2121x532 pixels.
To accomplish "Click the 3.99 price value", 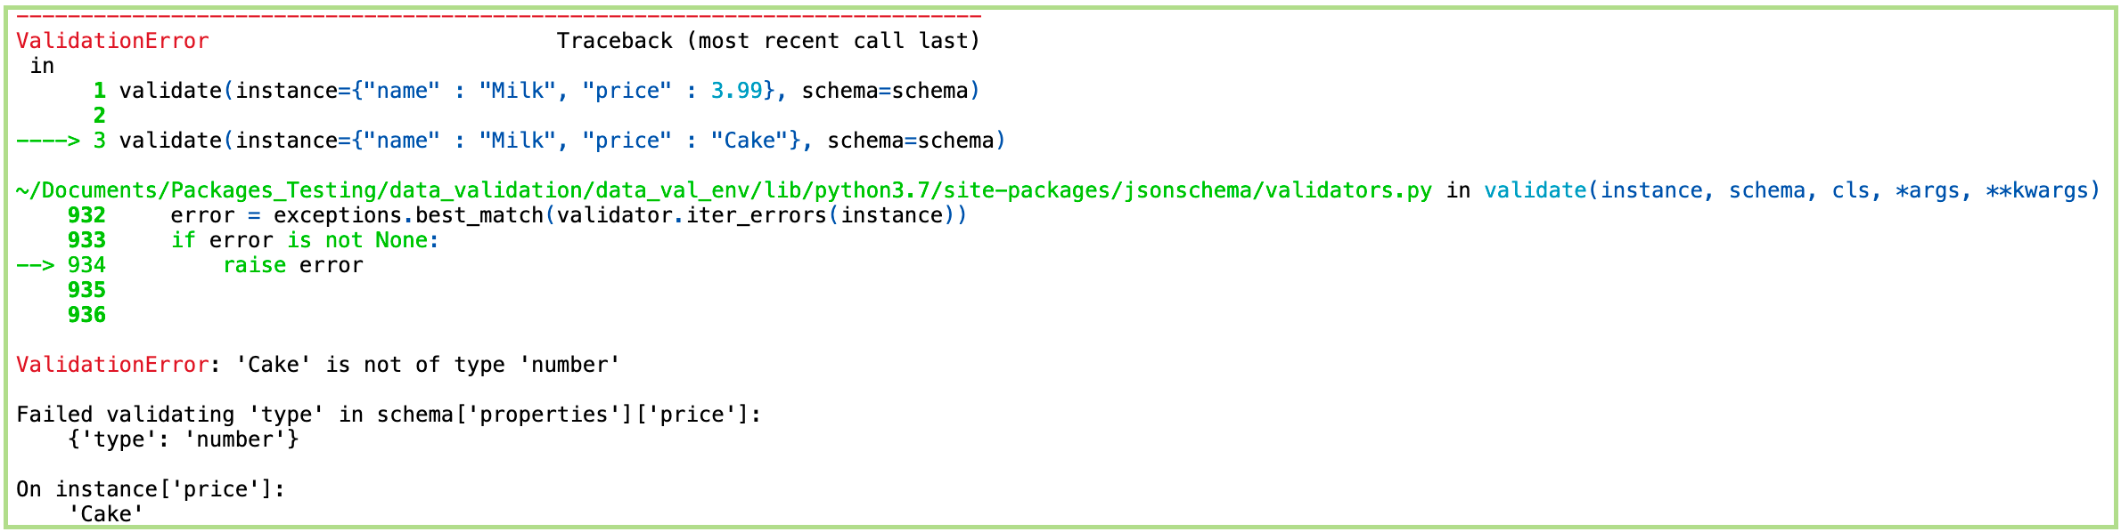I will pos(736,91).
